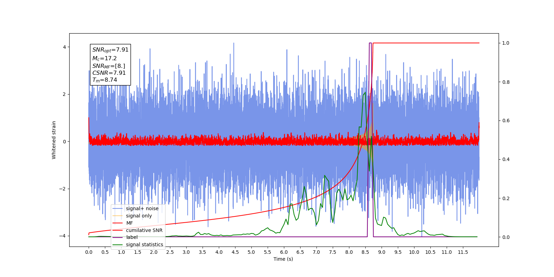Click the −2 tick on the strain axis
The image size is (554, 277).
pos(63,189)
